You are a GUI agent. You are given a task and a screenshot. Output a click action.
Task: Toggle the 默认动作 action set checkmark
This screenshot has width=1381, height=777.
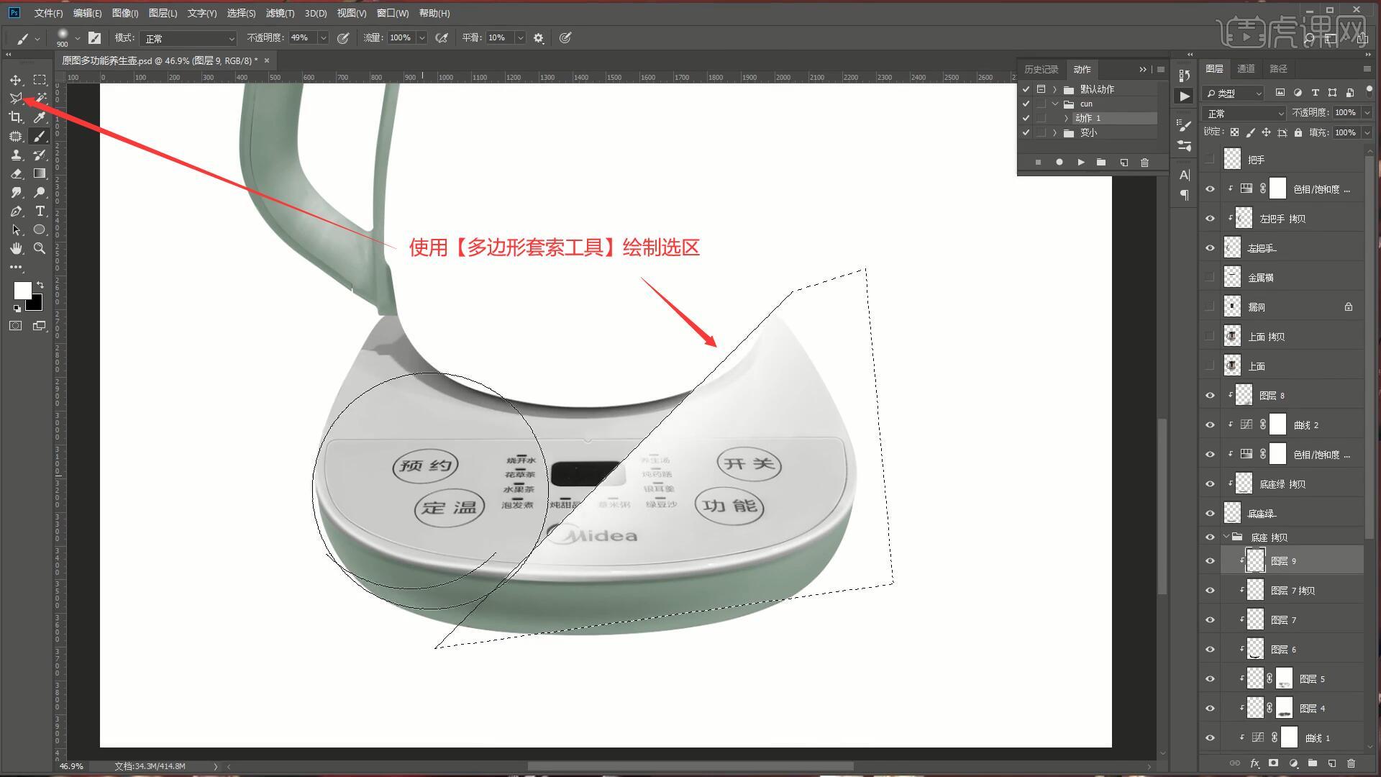pos(1026,89)
